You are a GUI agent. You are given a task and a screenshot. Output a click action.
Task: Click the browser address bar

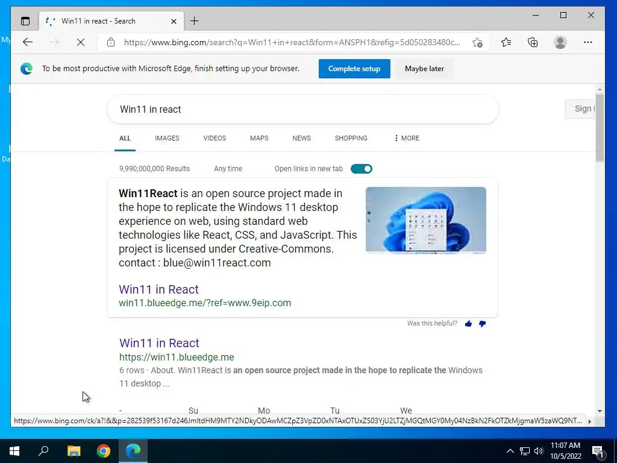click(292, 43)
